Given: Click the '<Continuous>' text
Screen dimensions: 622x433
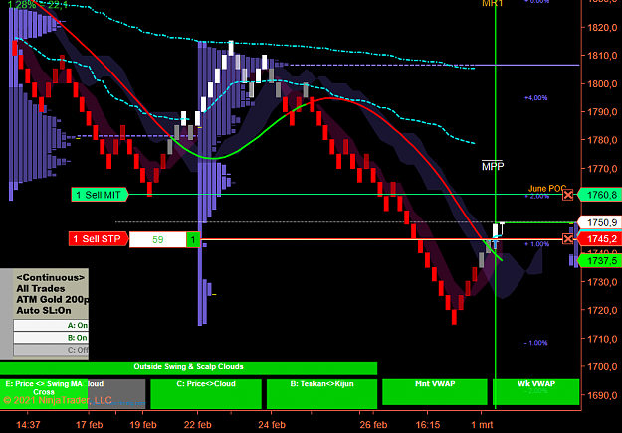Looking at the screenshot, I should tap(51, 277).
